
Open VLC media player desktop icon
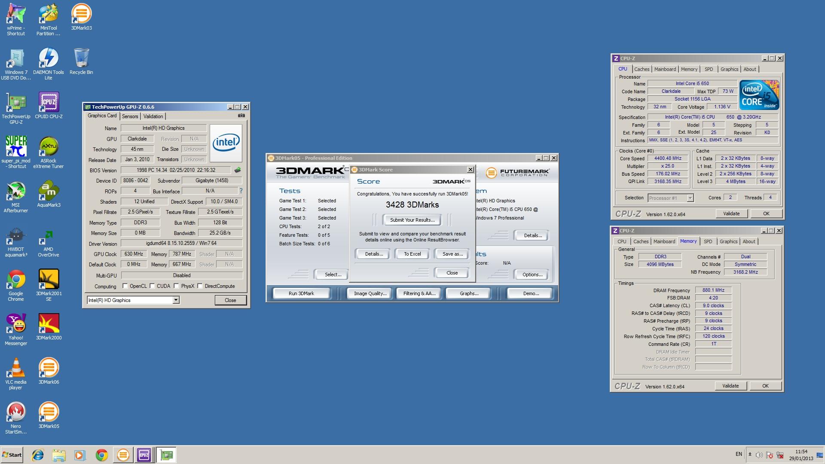tap(16, 374)
